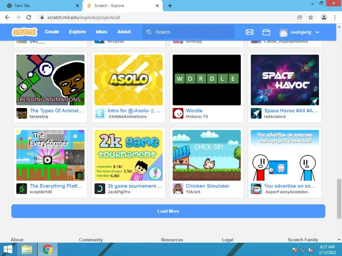Open the Space Havoc project thumbnail
This screenshot has height=256, width=342.
tap(285, 80)
